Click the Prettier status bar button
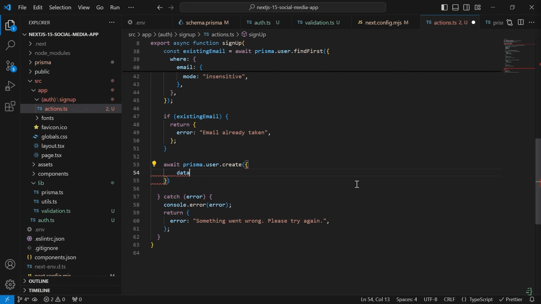The width and height of the screenshot is (541, 304). pyautogui.click(x=510, y=299)
